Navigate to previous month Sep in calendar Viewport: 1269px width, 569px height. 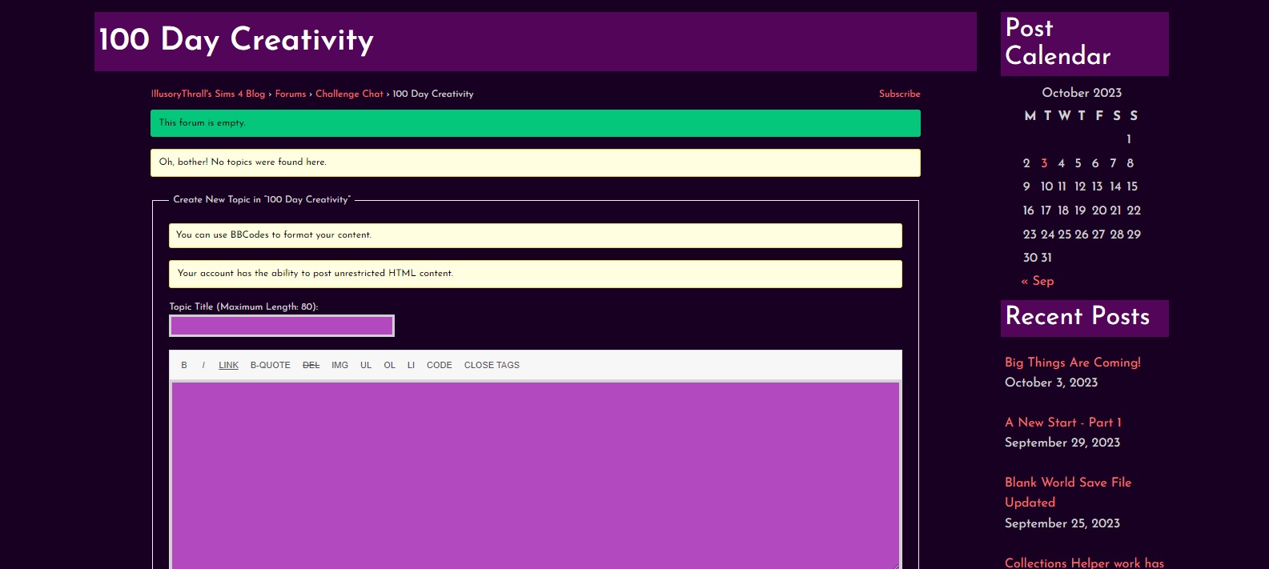pos(1038,281)
